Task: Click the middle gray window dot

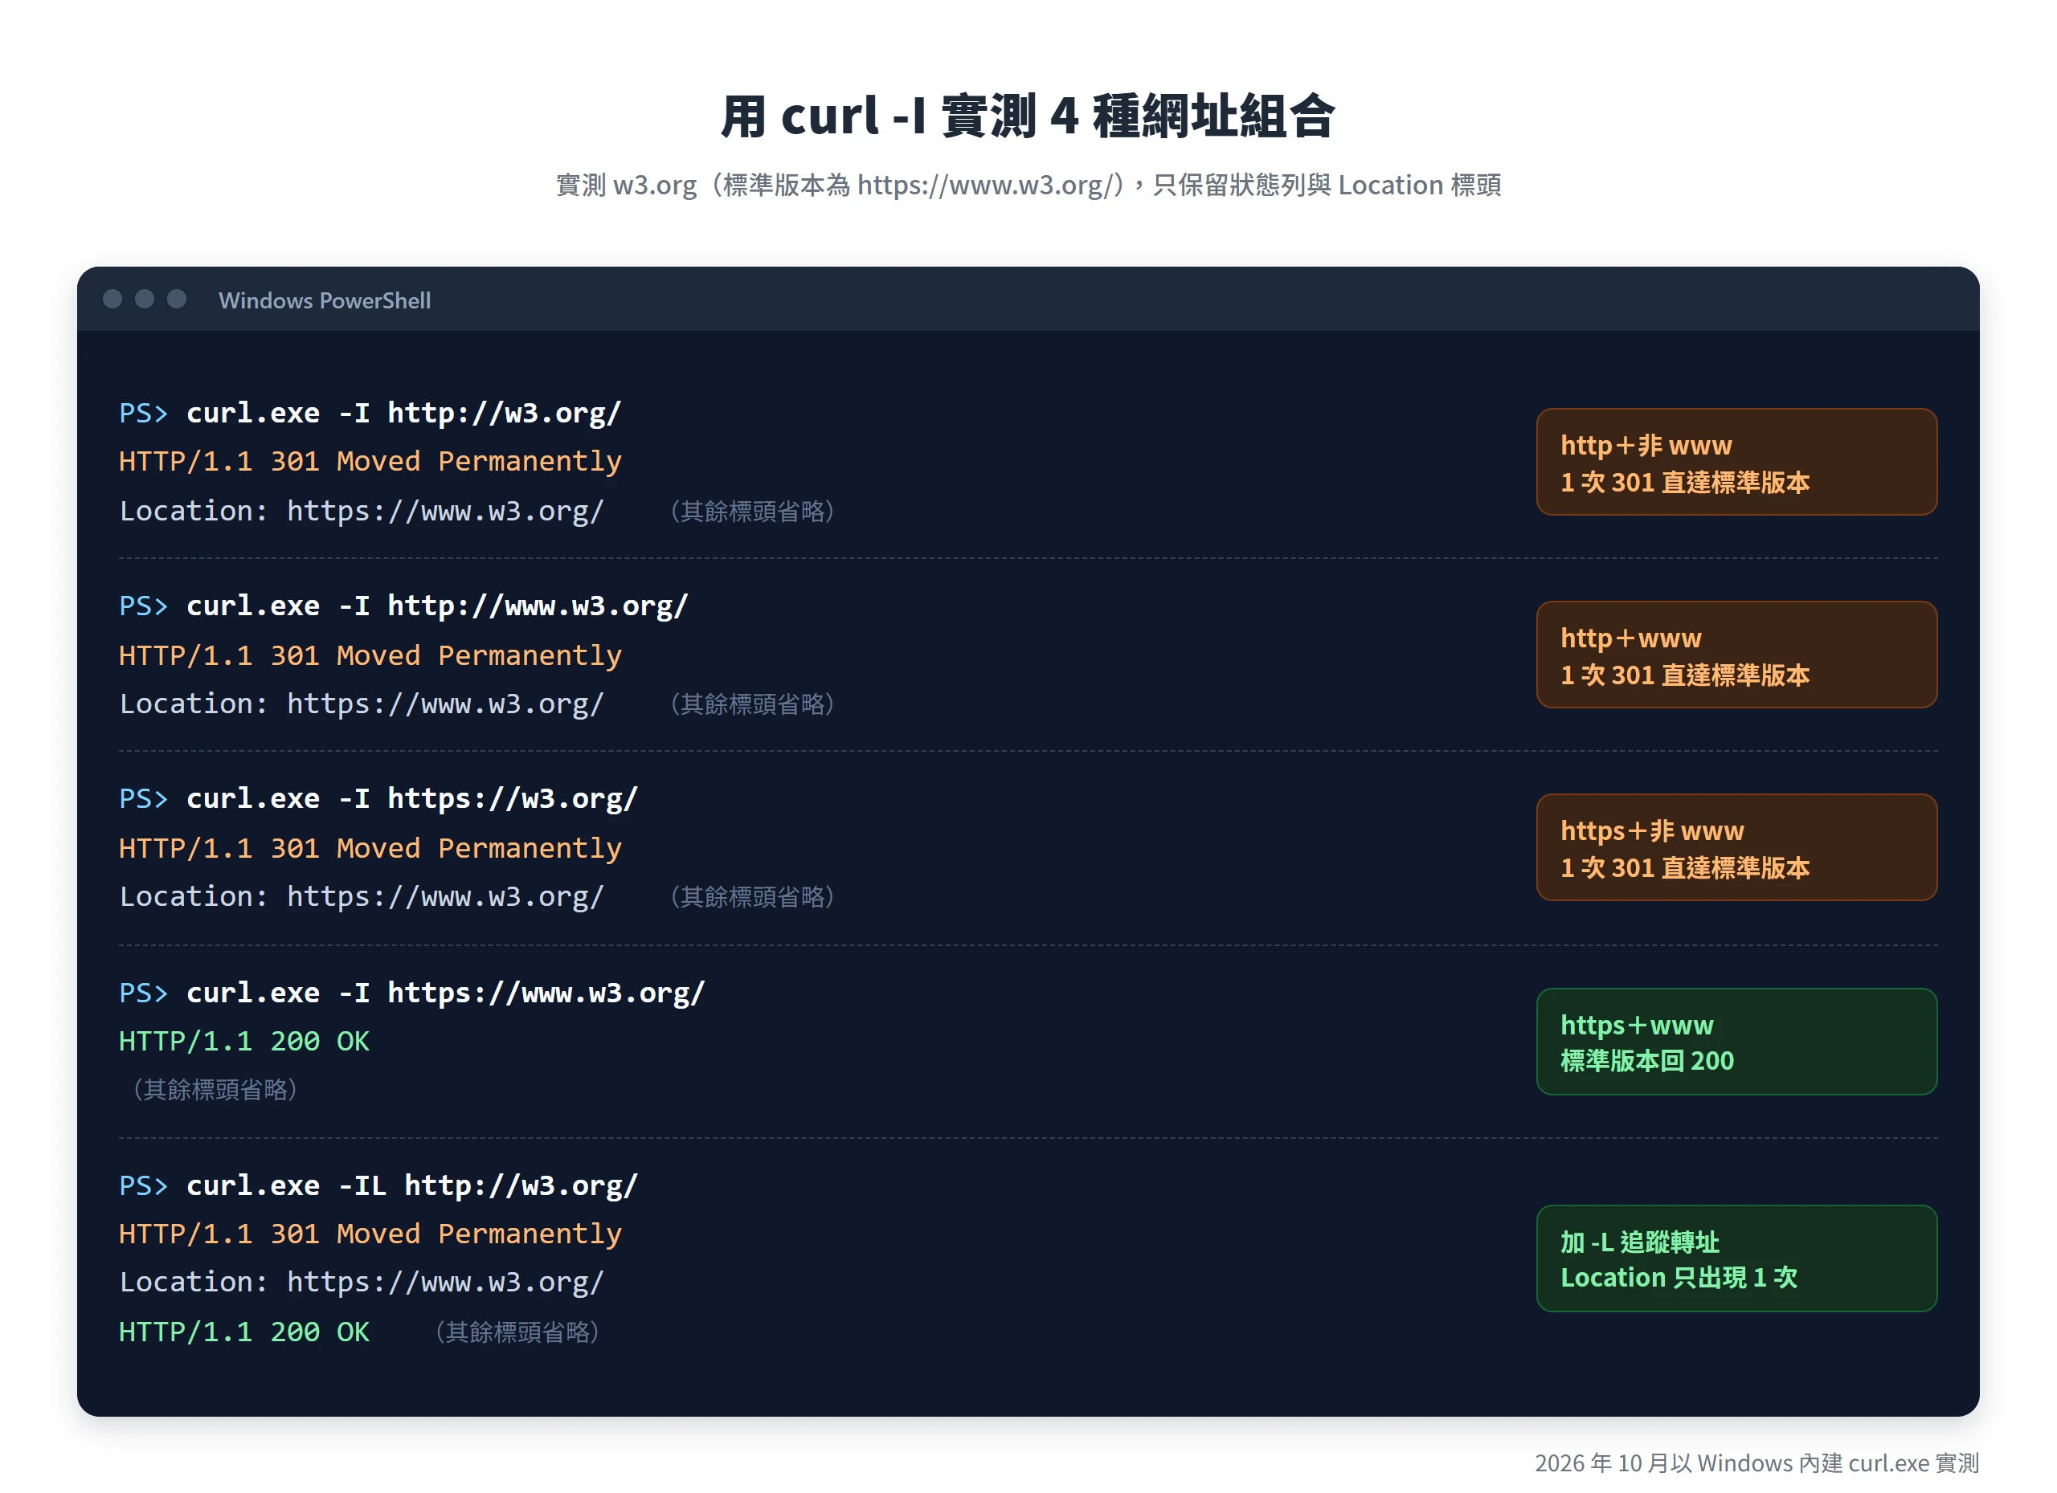Action: click(x=144, y=299)
